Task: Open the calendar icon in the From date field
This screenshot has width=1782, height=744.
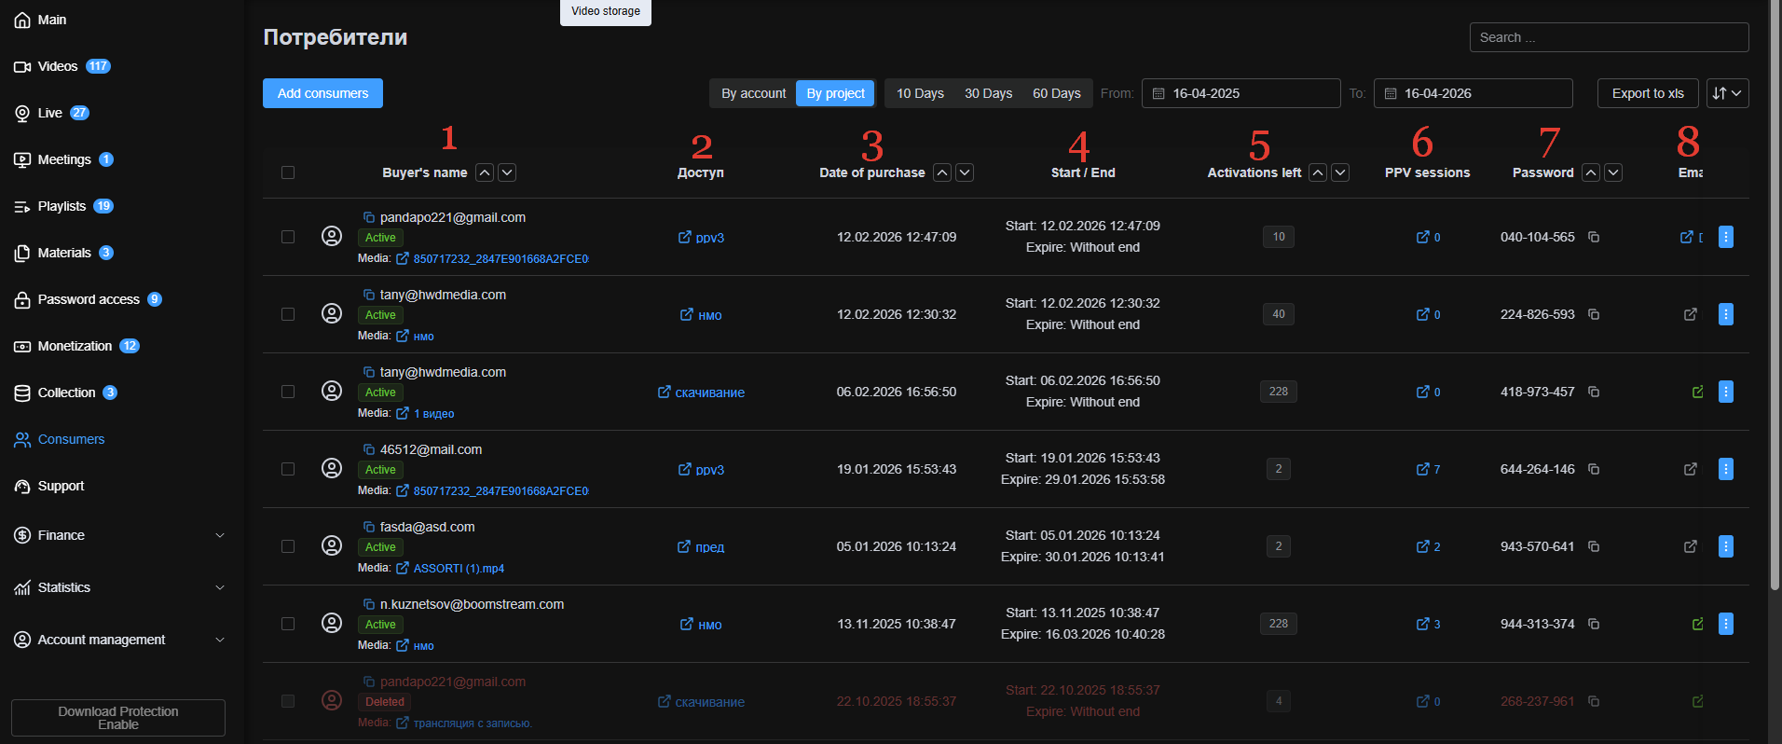Action: click(x=1158, y=93)
